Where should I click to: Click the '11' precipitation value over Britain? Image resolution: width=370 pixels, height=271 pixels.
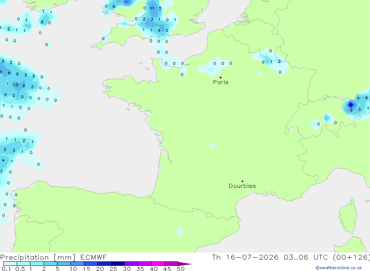click(152, 8)
